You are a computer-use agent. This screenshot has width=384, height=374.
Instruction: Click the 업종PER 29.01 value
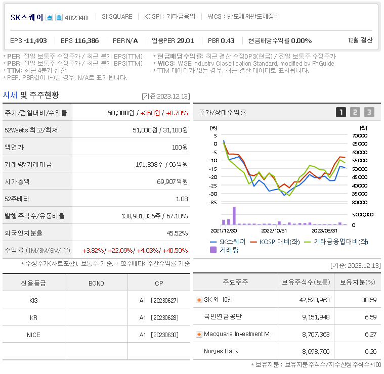173,40
